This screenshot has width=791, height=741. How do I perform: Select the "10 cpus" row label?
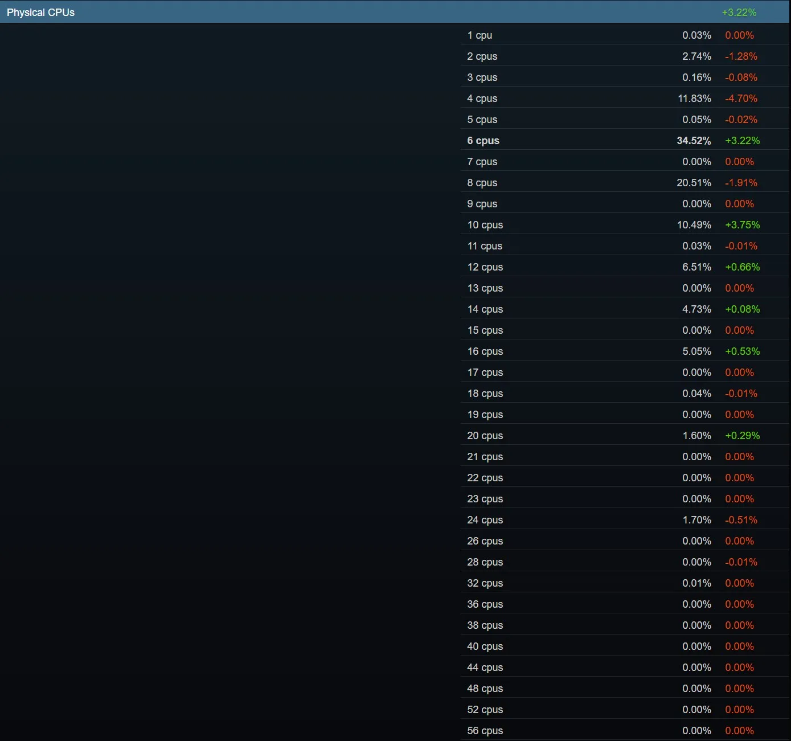tap(485, 225)
